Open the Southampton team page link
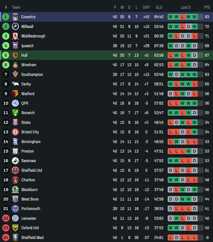This screenshot has width=213, height=242. click(32, 74)
